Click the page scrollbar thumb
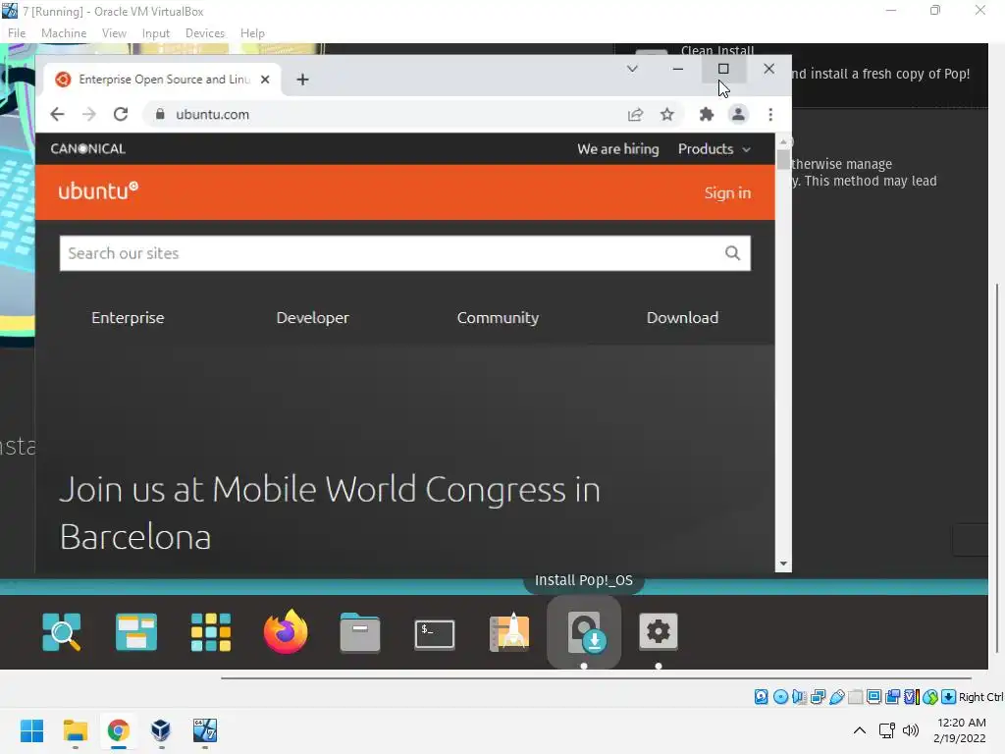Image resolution: width=1005 pixels, height=754 pixels. pos(783,159)
